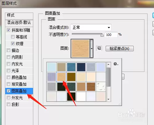Viewport: 154px width, 125px height.
Task: Enable 内阴影 checkbox
Action: (x=8, y=57)
